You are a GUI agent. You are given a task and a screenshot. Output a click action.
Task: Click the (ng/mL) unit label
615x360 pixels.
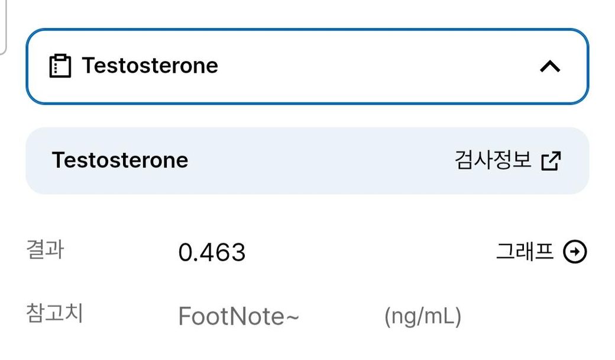(422, 317)
